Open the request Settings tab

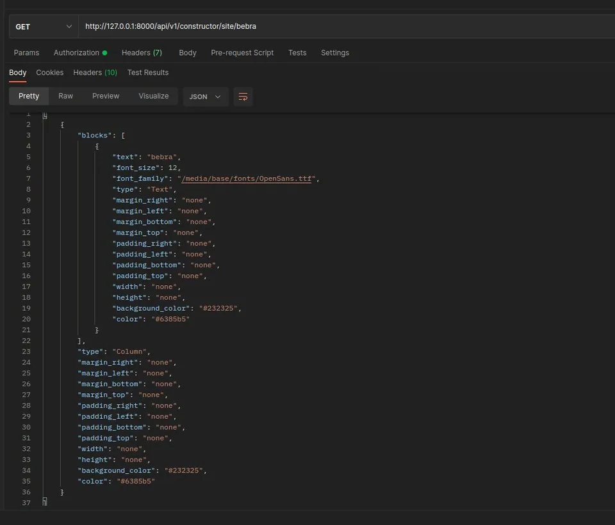[x=335, y=53]
